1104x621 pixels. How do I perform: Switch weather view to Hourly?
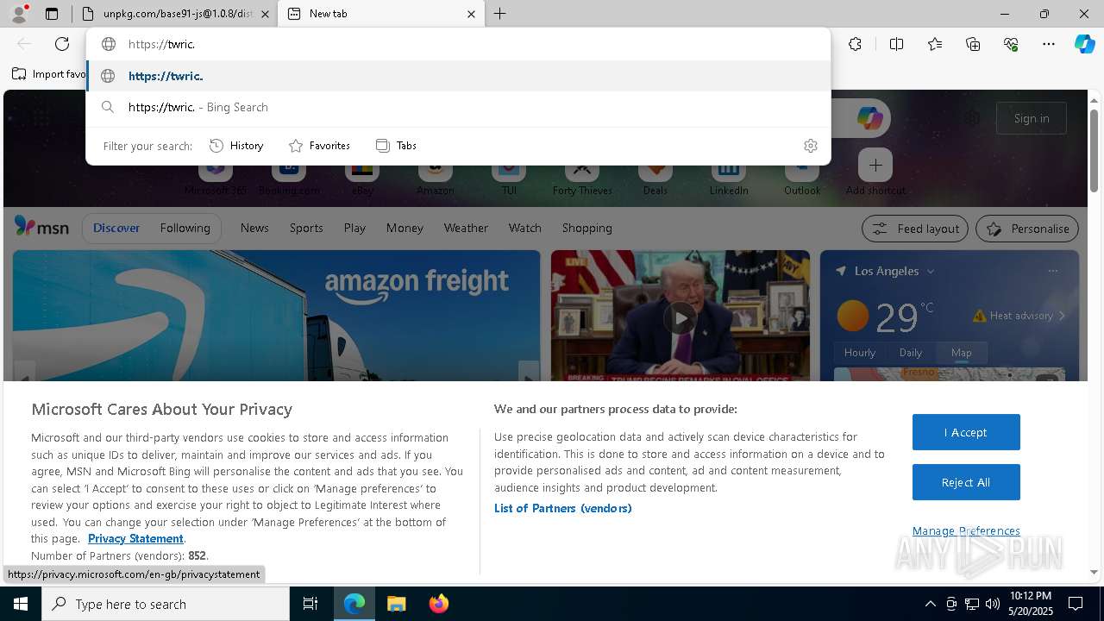pos(859,352)
